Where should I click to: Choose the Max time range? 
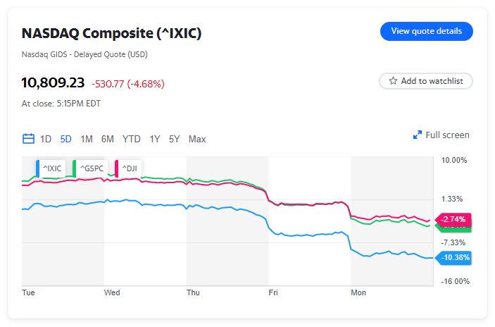point(197,139)
